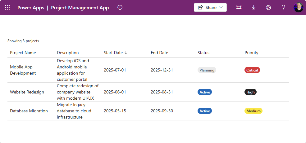Image resolution: width=306 pixels, height=143 pixels.
Task: Select the Mobile App Development row
Action: [23, 70]
